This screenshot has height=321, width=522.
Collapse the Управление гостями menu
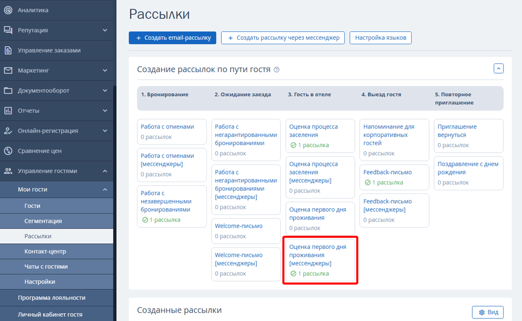click(x=105, y=171)
